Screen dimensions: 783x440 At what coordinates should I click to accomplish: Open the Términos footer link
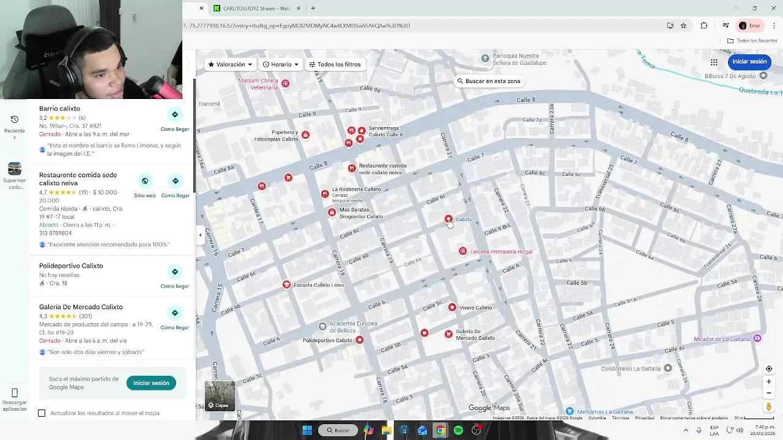click(620, 418)
